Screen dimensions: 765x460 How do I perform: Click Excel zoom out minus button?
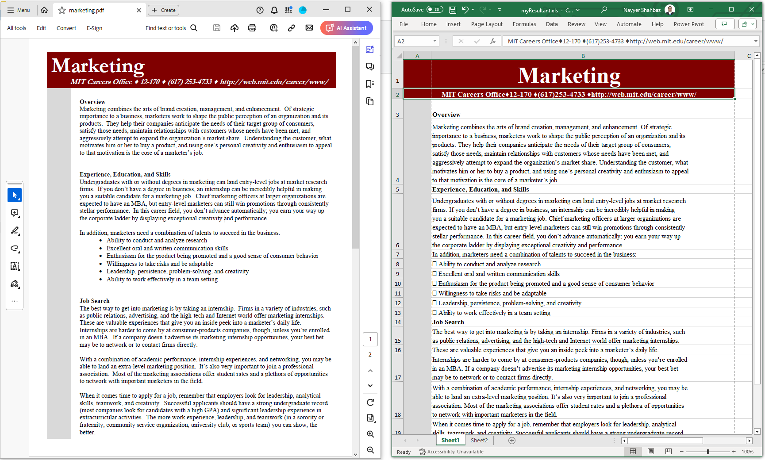click(682, 452)
